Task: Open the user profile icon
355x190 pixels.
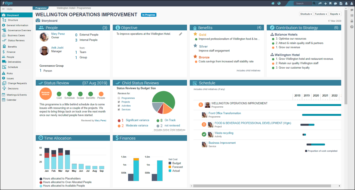Action: 351,4
